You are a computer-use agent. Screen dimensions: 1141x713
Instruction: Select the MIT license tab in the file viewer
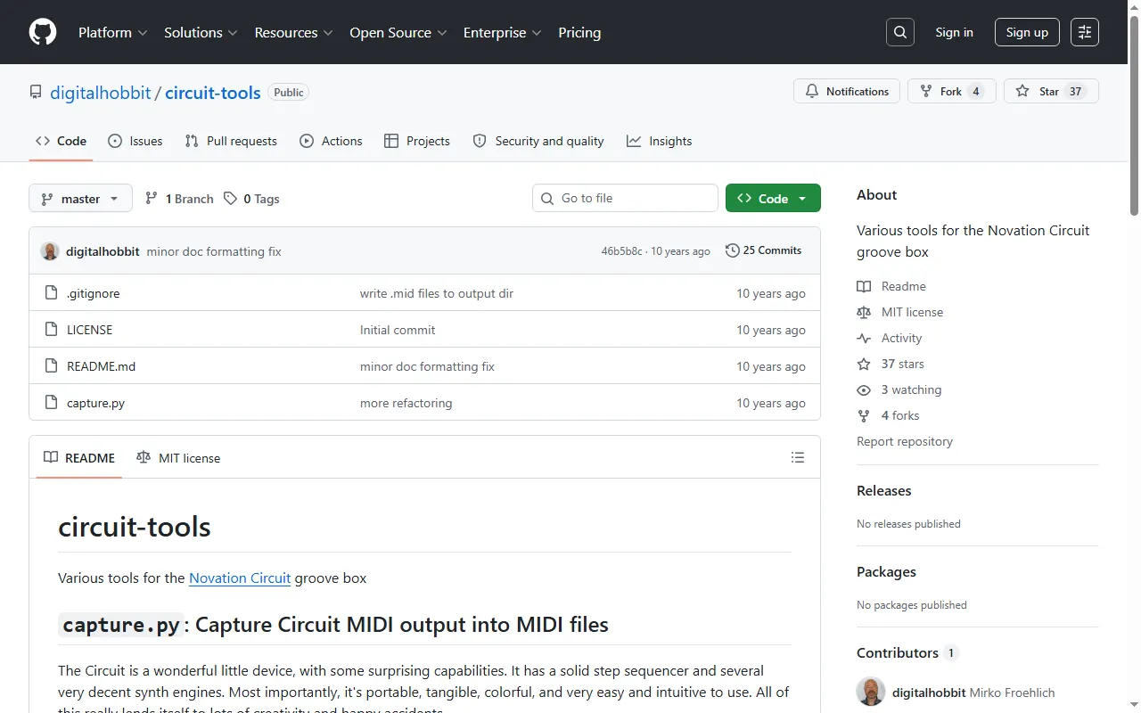tap(178, 457)
